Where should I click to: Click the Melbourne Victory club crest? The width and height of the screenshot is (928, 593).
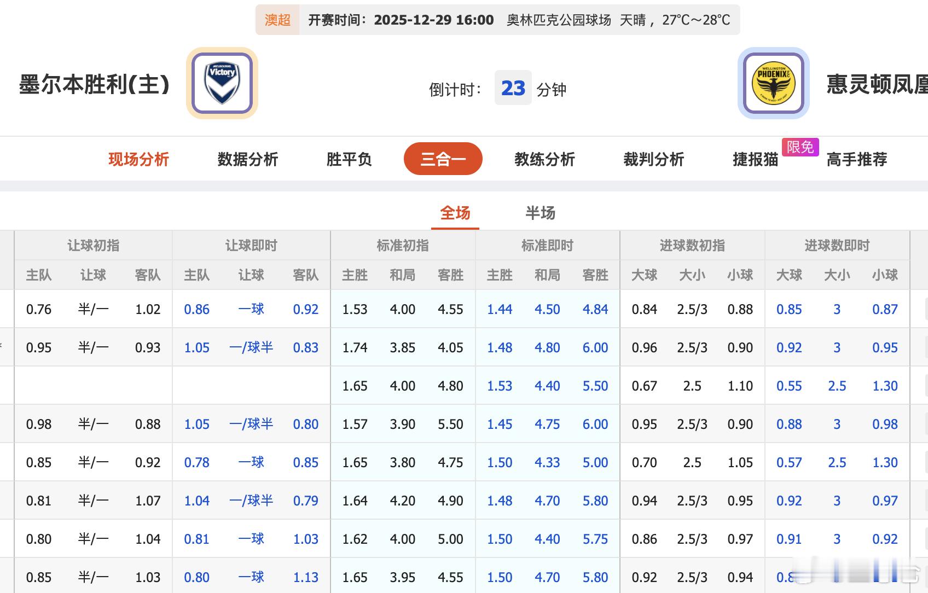pos(221,82)
